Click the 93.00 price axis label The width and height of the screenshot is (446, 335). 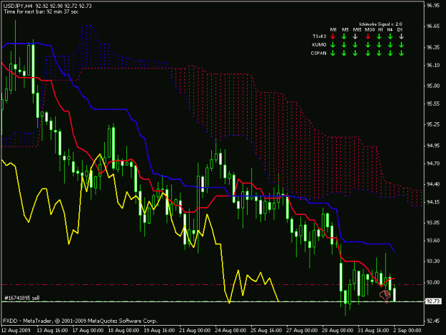[x=433, y=282]
